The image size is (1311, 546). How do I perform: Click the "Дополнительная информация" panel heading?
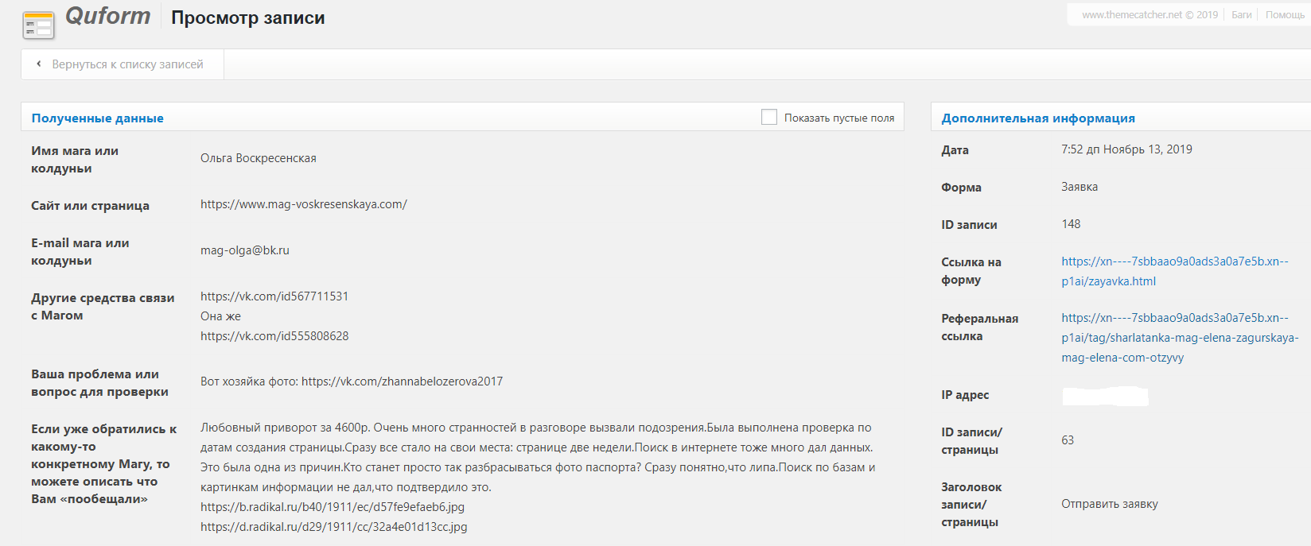1037,118
